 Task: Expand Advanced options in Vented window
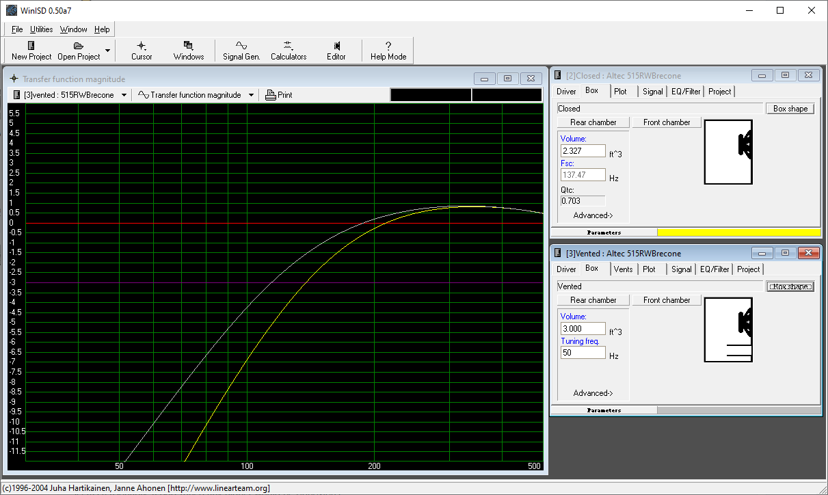click(593, 393)
